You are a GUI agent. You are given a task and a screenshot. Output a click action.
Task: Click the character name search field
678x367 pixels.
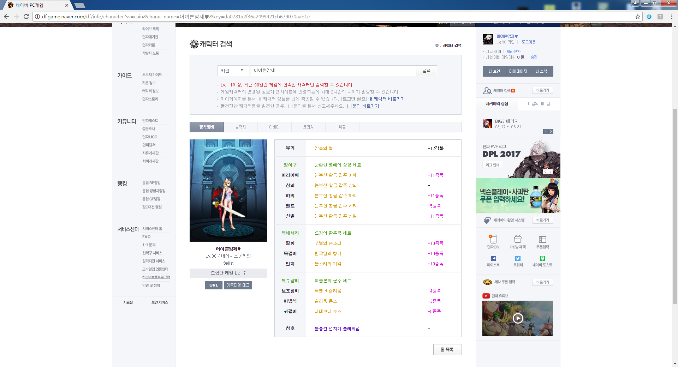[x=333, y=71]
